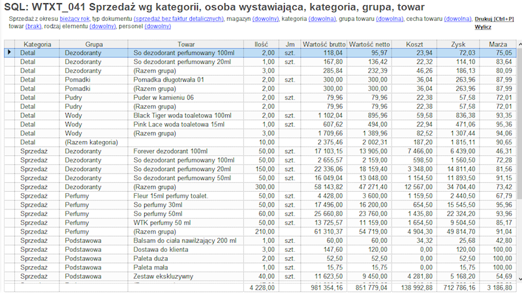
Task: Click the vertical scrollbar thumb
Action: point(519,123)
